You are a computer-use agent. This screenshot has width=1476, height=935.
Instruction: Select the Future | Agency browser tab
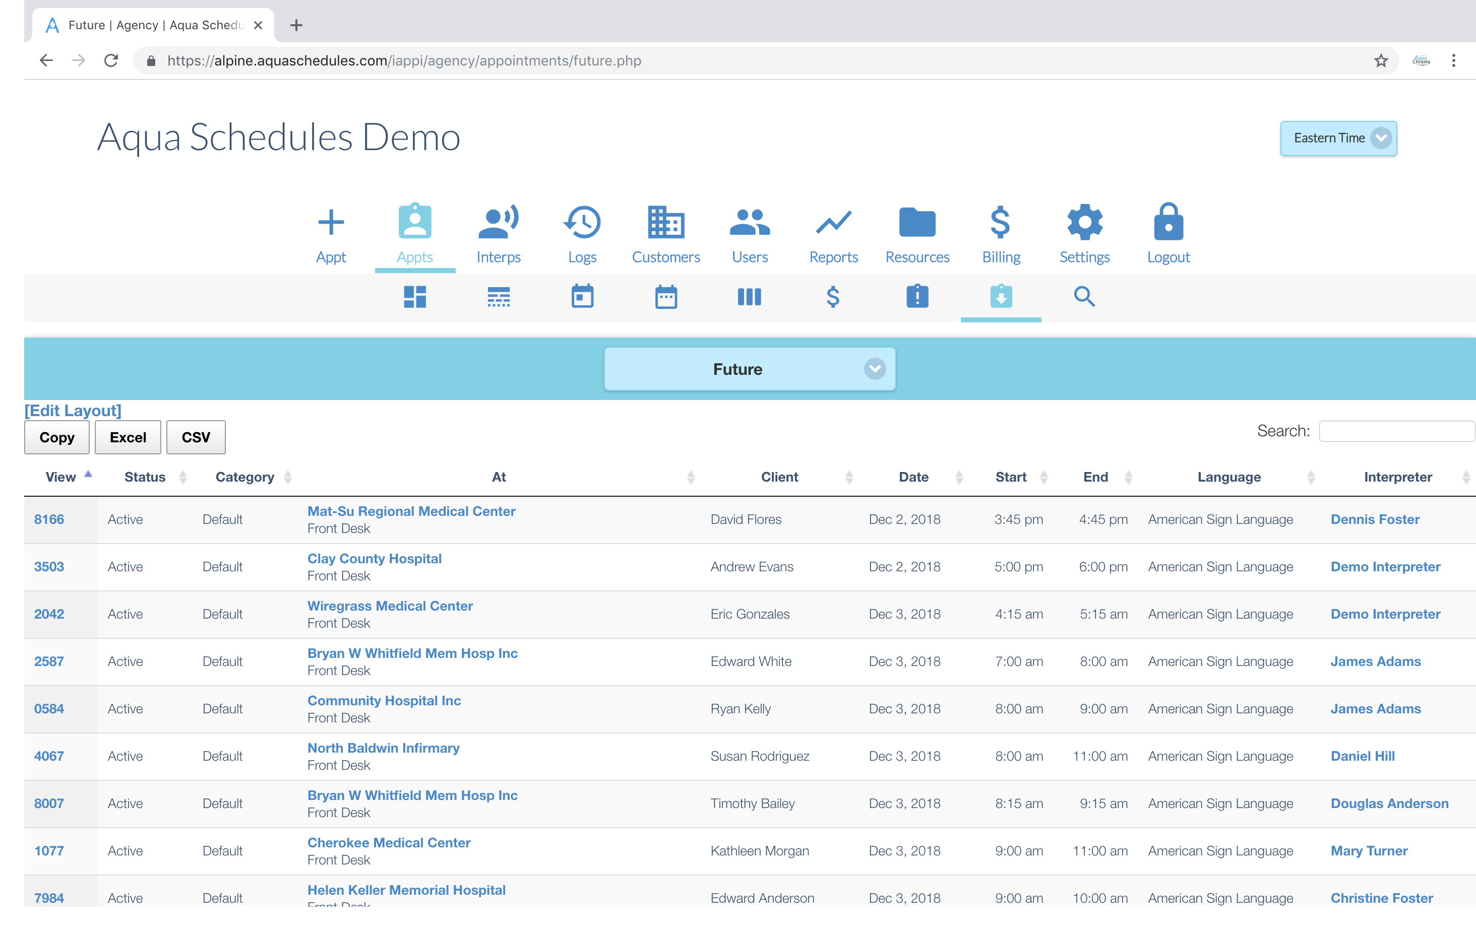pyautogui.click(x=153, y=25)
